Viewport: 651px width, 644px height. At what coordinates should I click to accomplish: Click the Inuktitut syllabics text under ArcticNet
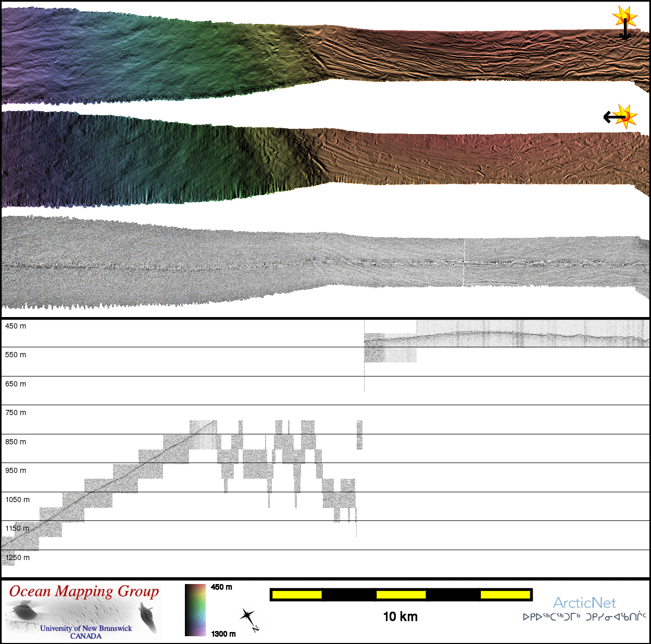point(584,617)
